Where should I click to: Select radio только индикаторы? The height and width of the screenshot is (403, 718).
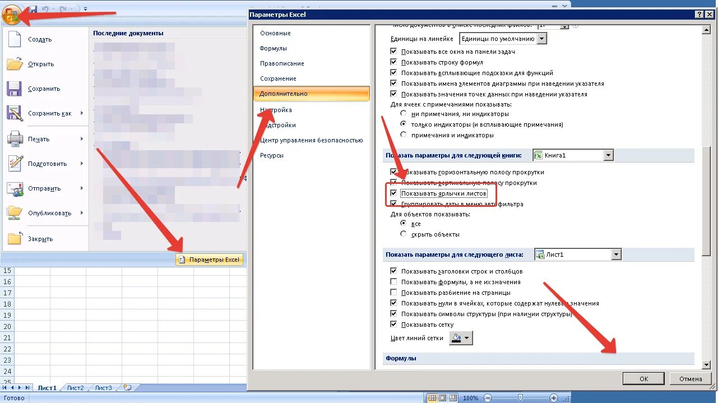tap(404, 124)
